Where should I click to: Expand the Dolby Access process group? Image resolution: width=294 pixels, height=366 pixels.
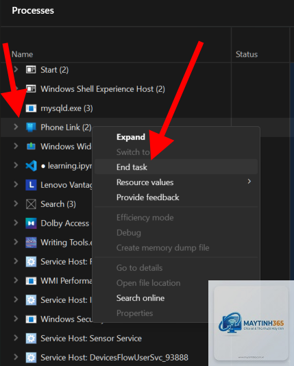[x=16, y=223]
